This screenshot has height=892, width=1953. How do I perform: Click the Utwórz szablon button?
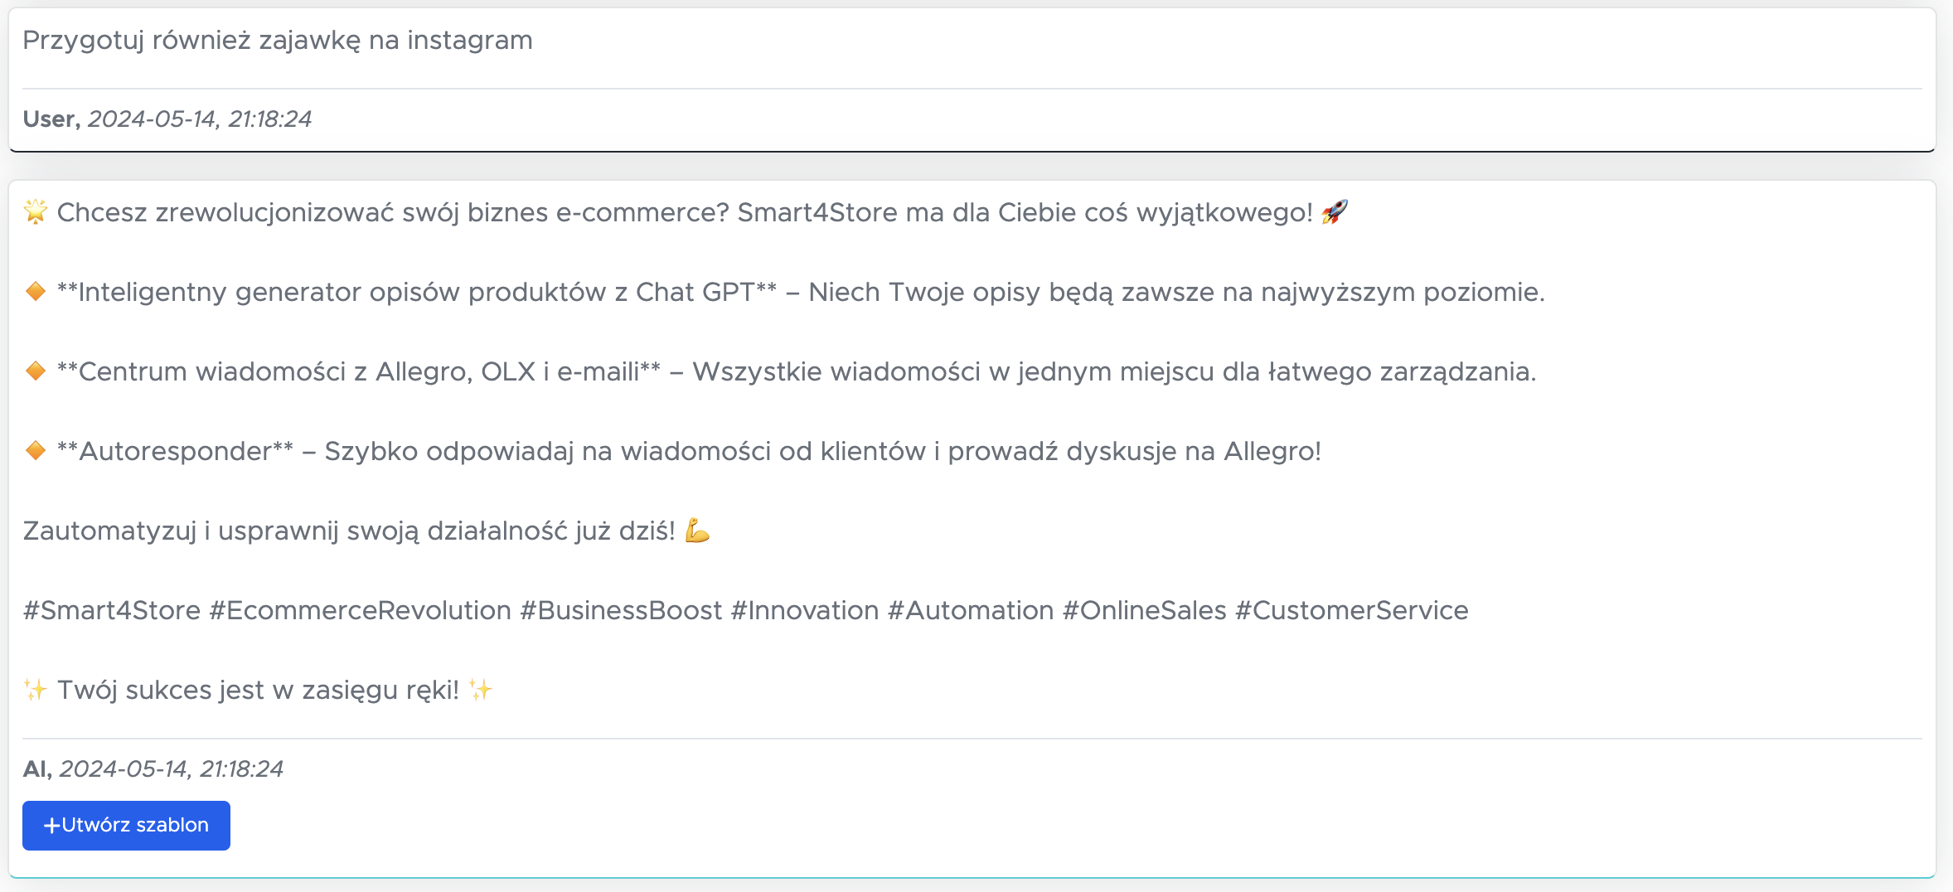[126, 825]
